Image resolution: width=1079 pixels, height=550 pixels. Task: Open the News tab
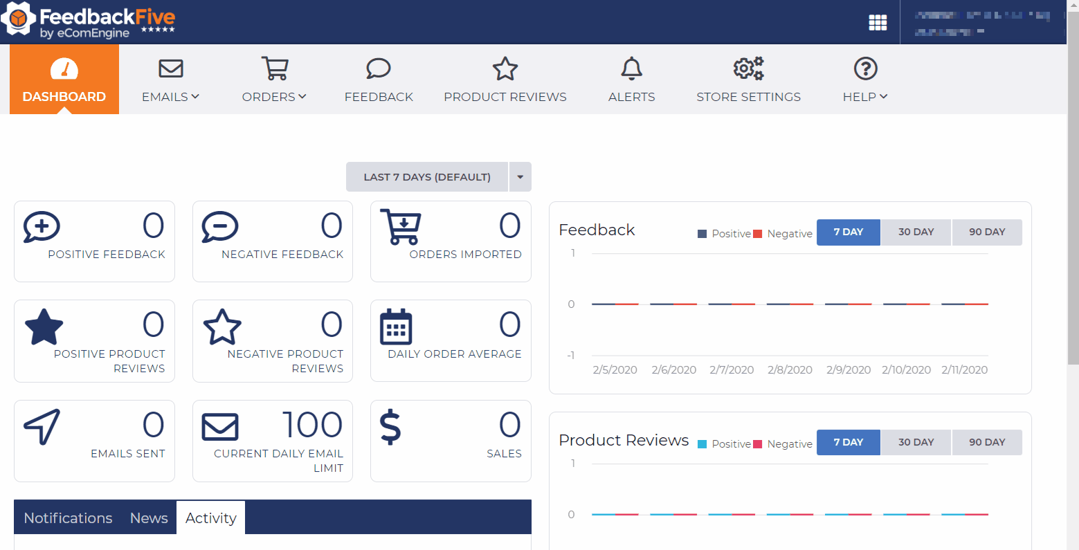click(x=148, y=517)
